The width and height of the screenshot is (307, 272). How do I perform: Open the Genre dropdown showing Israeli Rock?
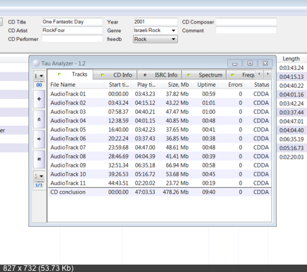[174, 30]
